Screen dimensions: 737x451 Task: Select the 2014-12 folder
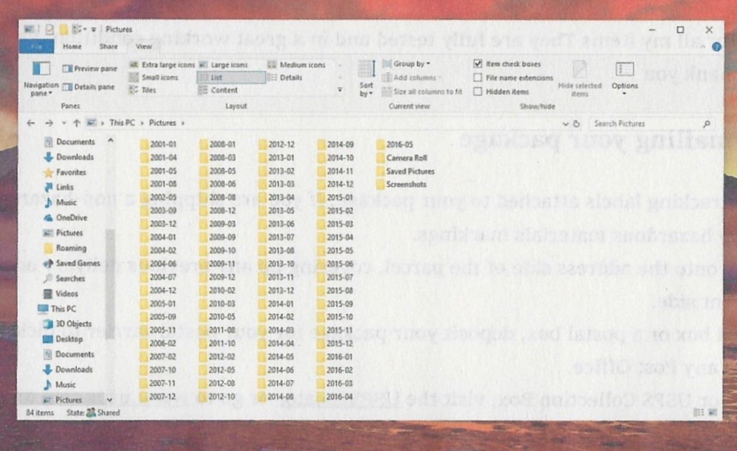[336, 184]
